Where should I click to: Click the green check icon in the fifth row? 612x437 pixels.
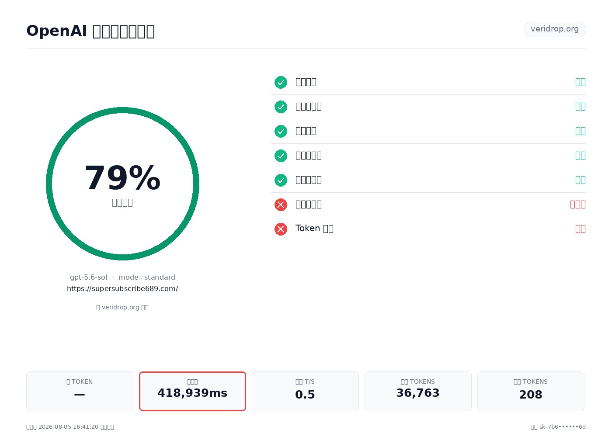tap(281, 180)
